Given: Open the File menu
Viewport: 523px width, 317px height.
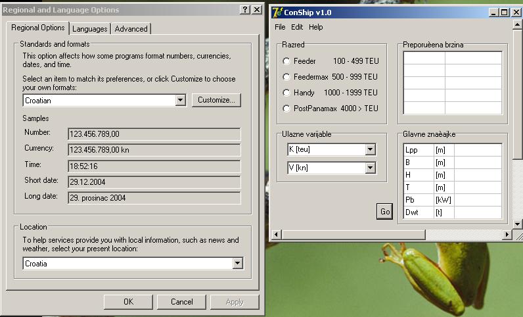Looking at the screenshot, I should (280, 28).
